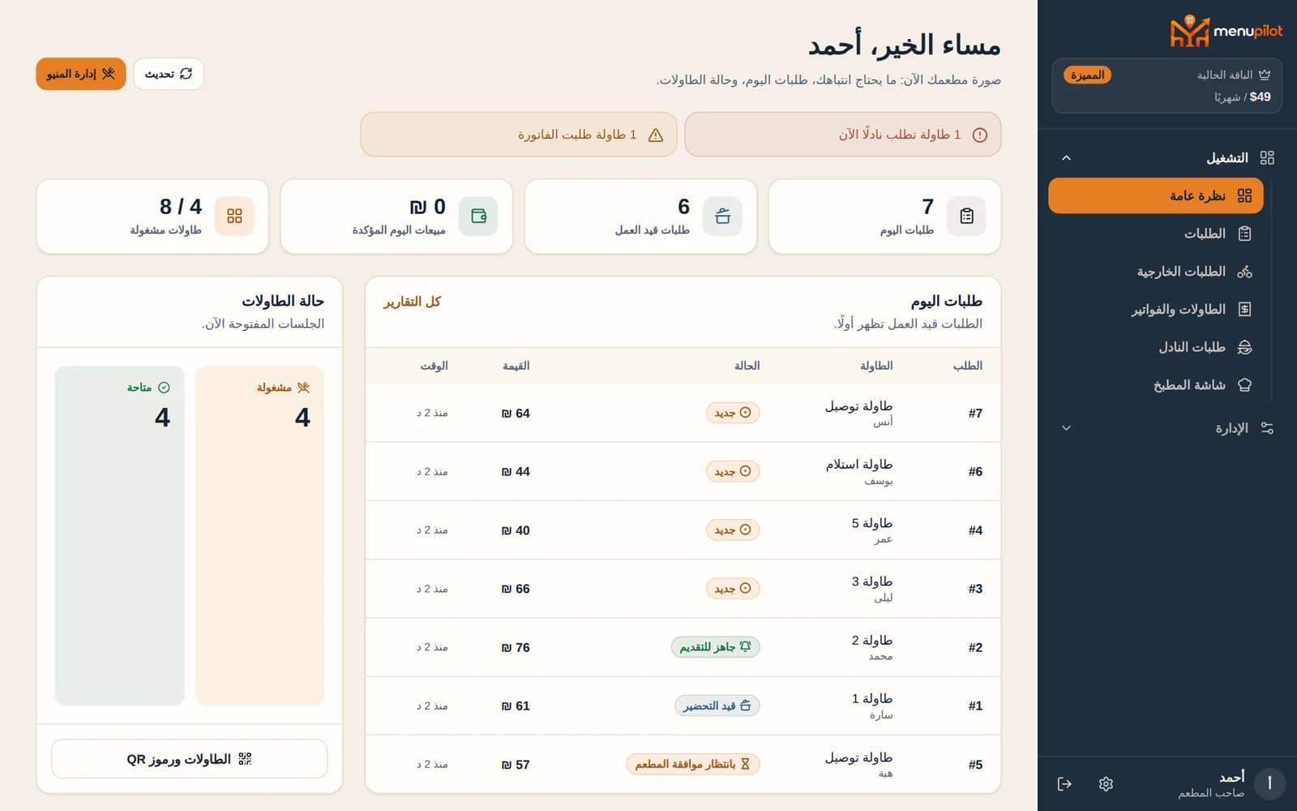This screenshot has width=1297, height=811.
Task: Click طاولة 3 cell with ليلى
Action: pos(872,589)
